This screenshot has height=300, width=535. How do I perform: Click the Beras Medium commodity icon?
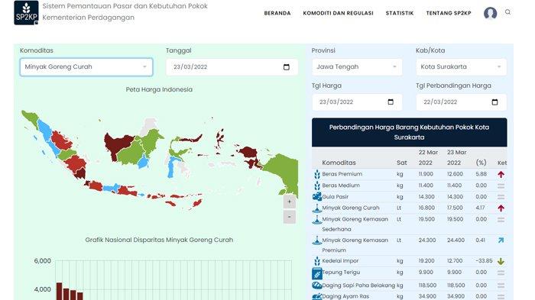click(317, 185)
